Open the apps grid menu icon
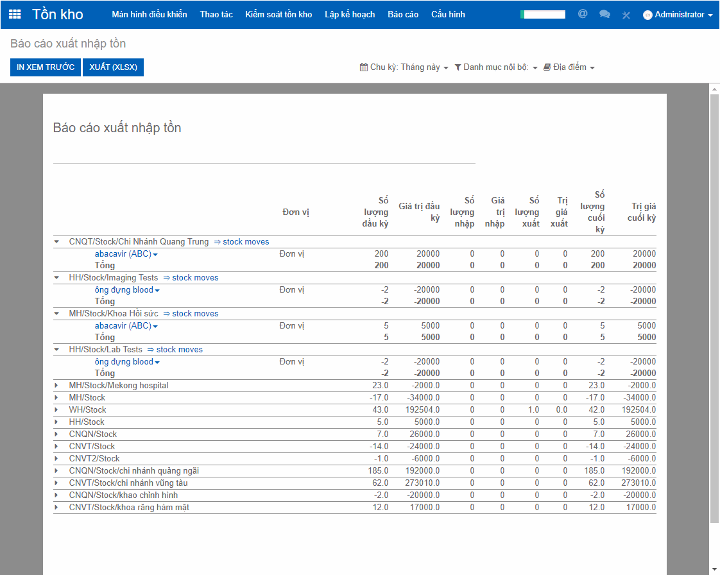This screenshot has height=575, width=720. (x=15, y=14)
